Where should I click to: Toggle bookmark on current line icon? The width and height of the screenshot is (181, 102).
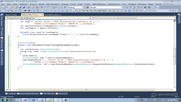(x=43, y=11)
